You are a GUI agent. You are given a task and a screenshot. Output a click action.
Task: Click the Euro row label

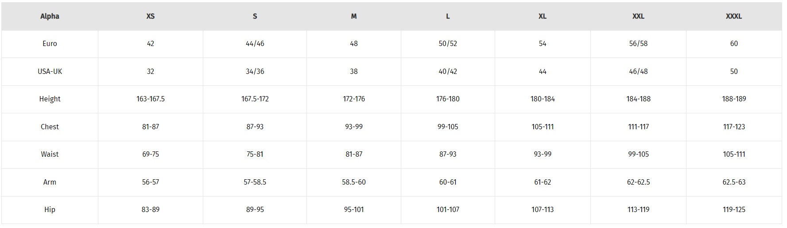point(50,44)
